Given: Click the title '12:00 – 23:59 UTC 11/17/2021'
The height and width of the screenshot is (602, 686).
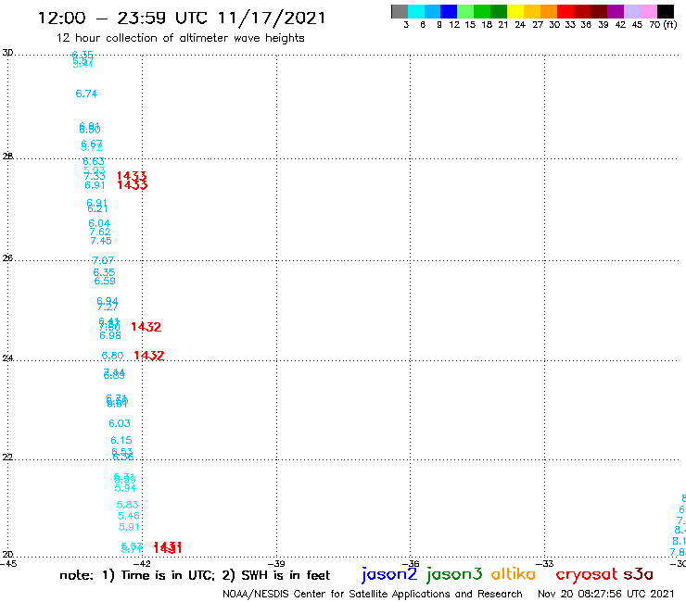Looking at the screenshot, I should tap(182, 18).
